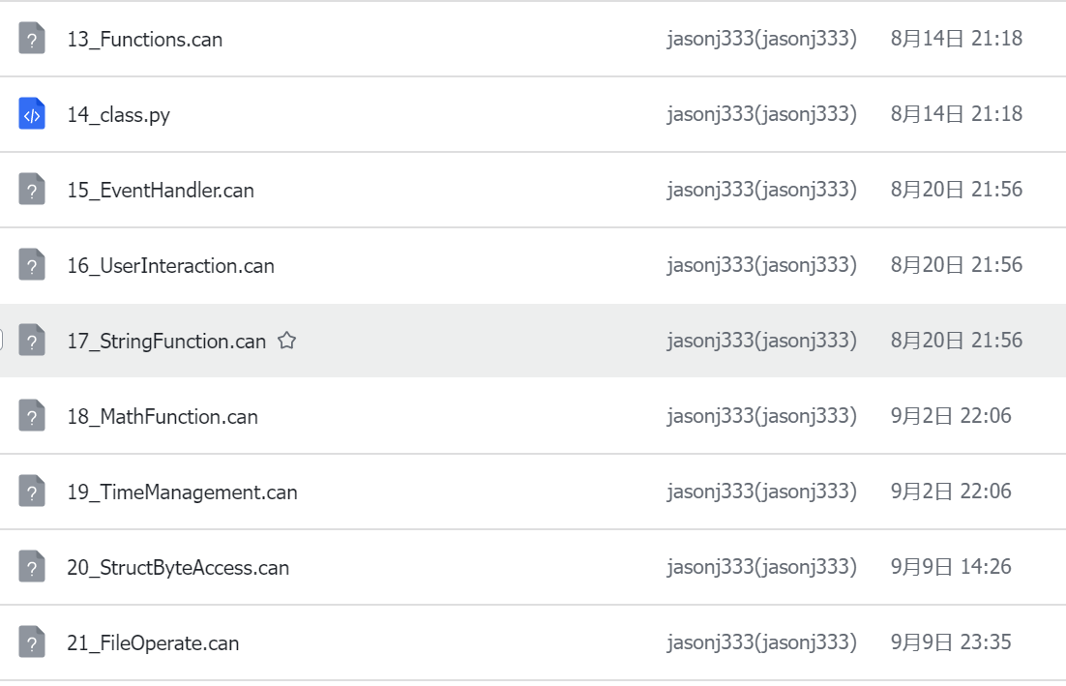Click owner jasonj333 on the 20_StructByteAccess.can row
Image resolution: width=1066 pixels, height=686 pixels.
click(761, 567)
